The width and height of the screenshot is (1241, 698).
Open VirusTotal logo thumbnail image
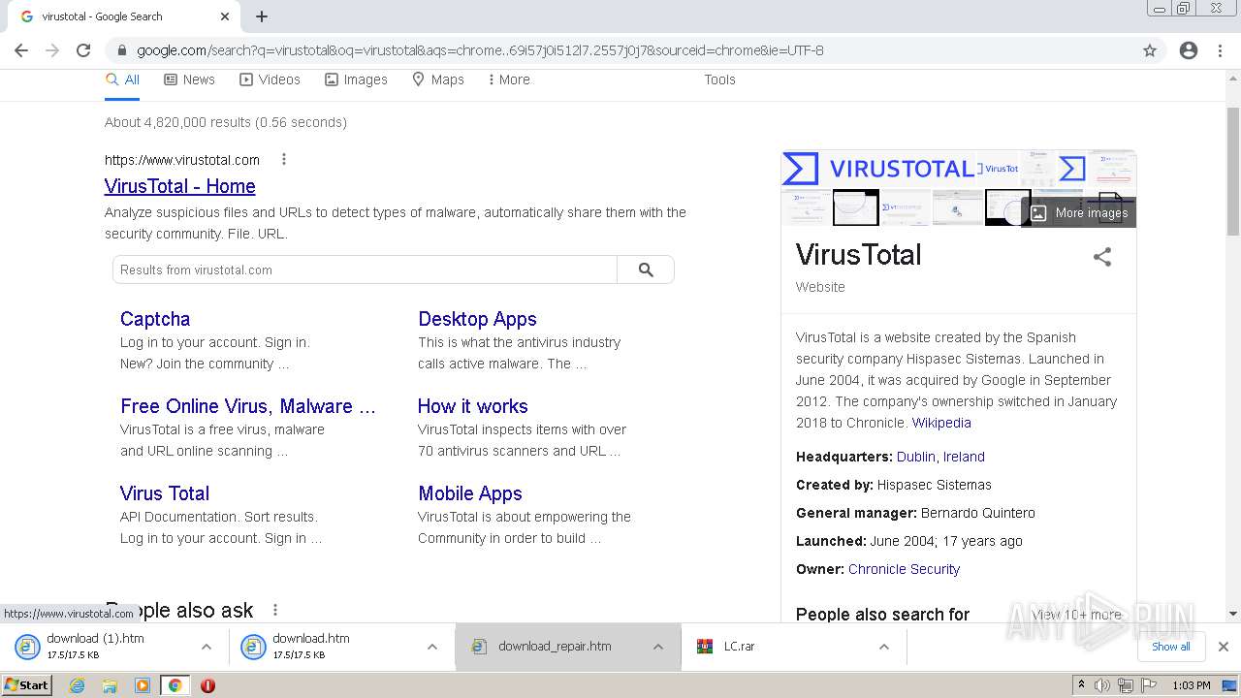tap(880, 169)
